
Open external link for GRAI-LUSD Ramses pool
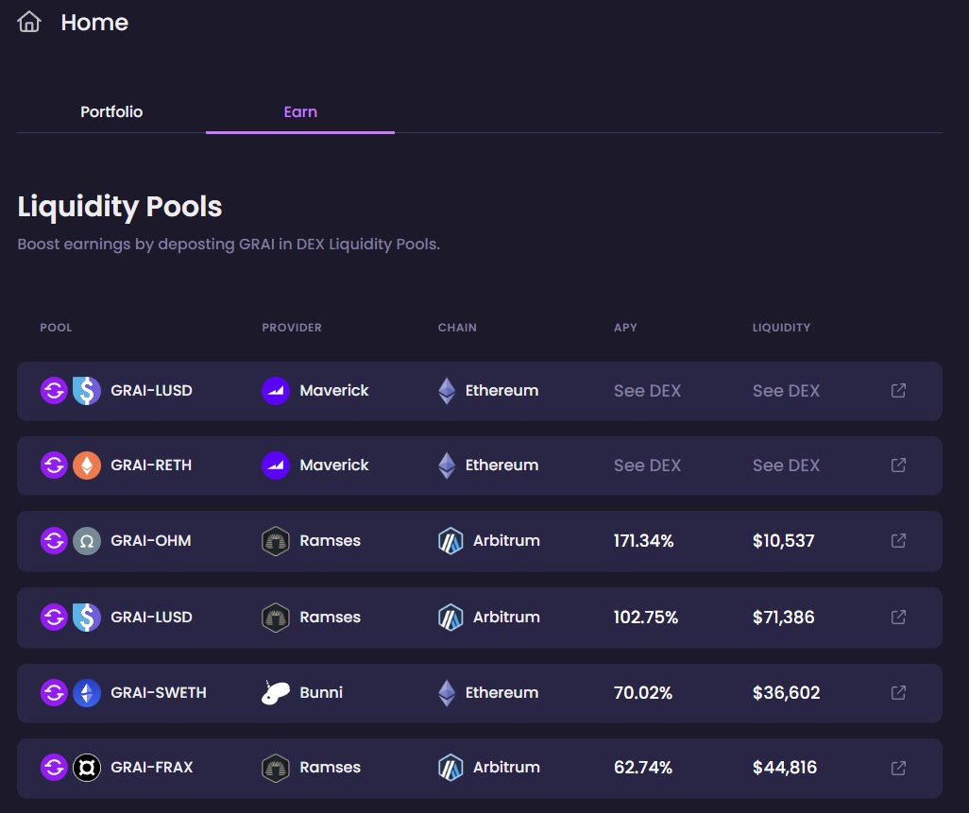pos(898,617)
